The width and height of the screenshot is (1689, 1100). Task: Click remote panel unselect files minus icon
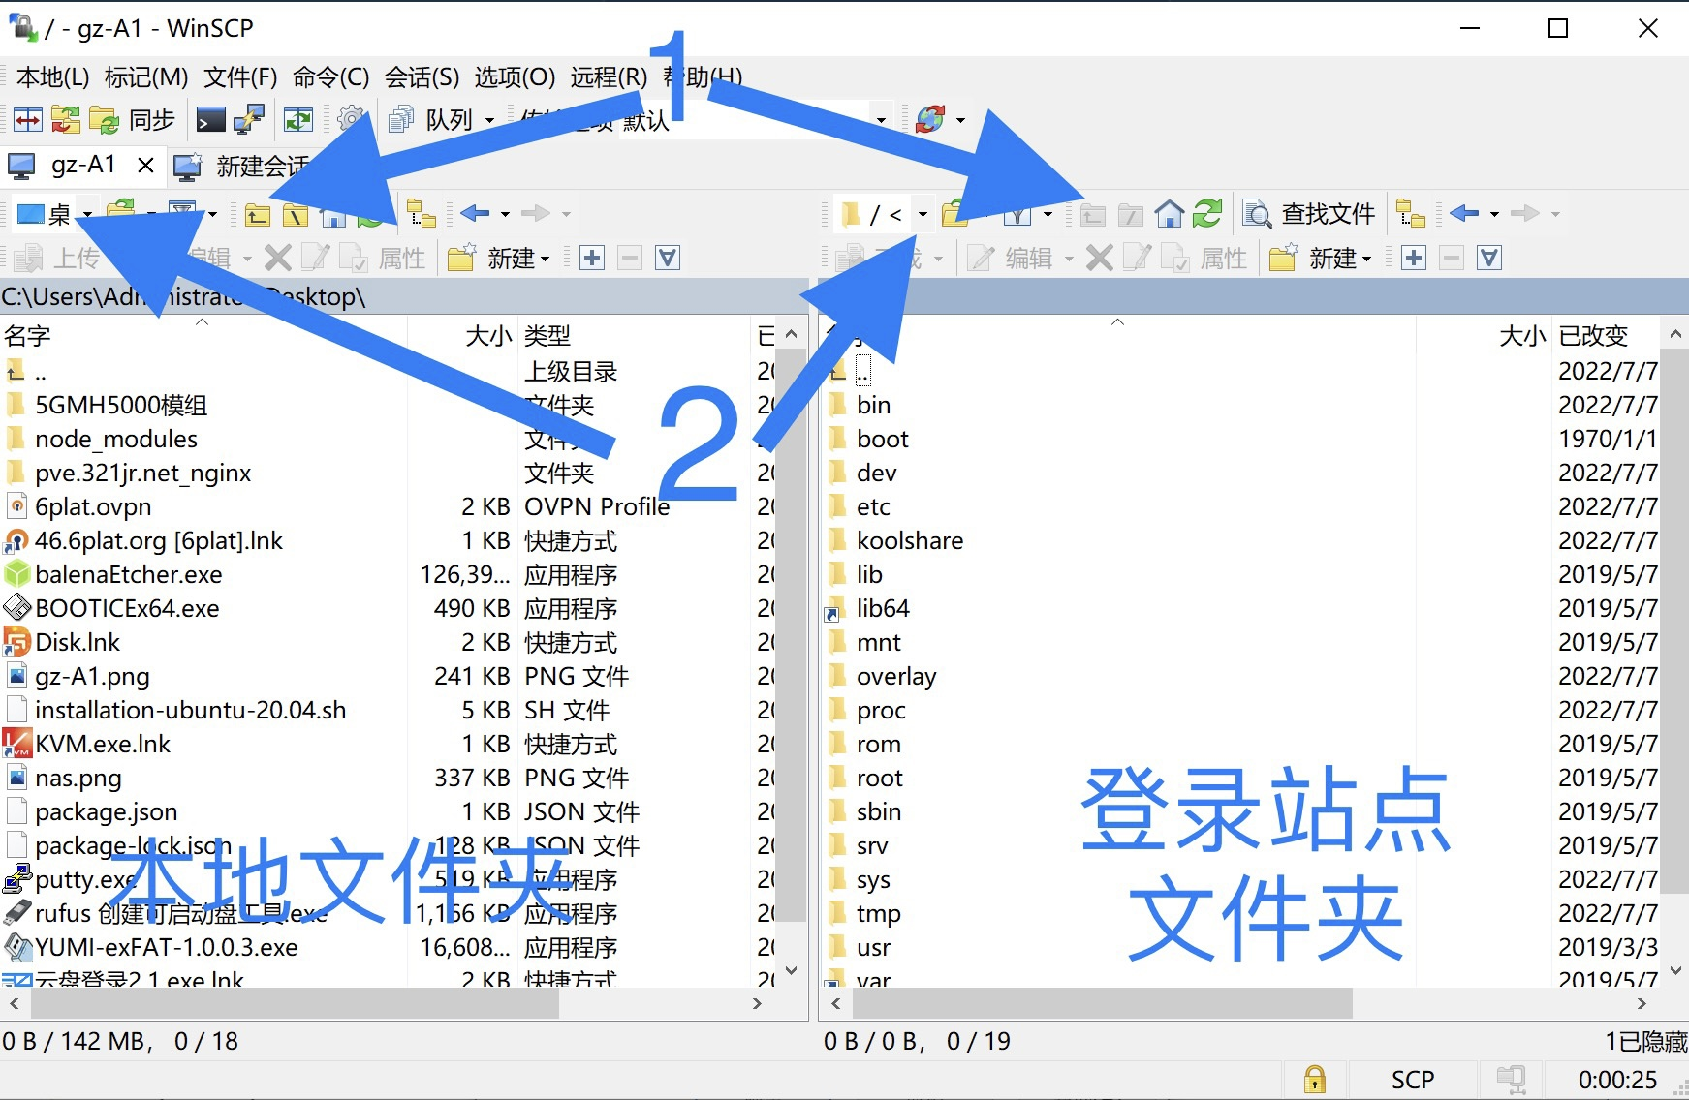1452,258
